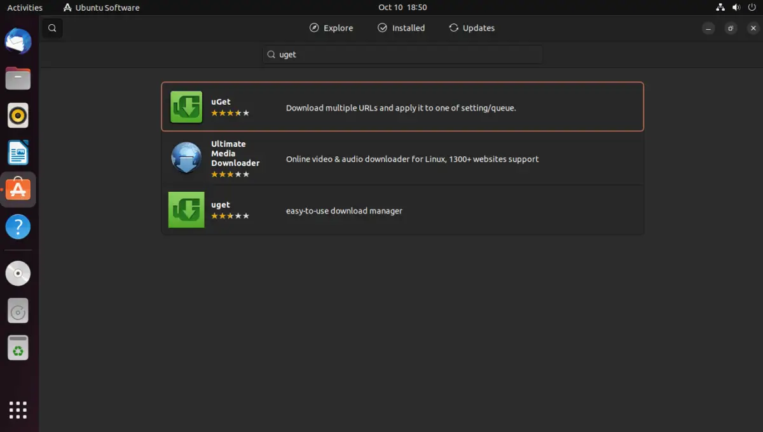Switch to the Installed tab

(x=401, y=28)
